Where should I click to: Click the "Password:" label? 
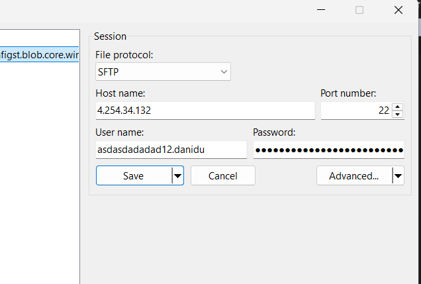tap(274, 132)
